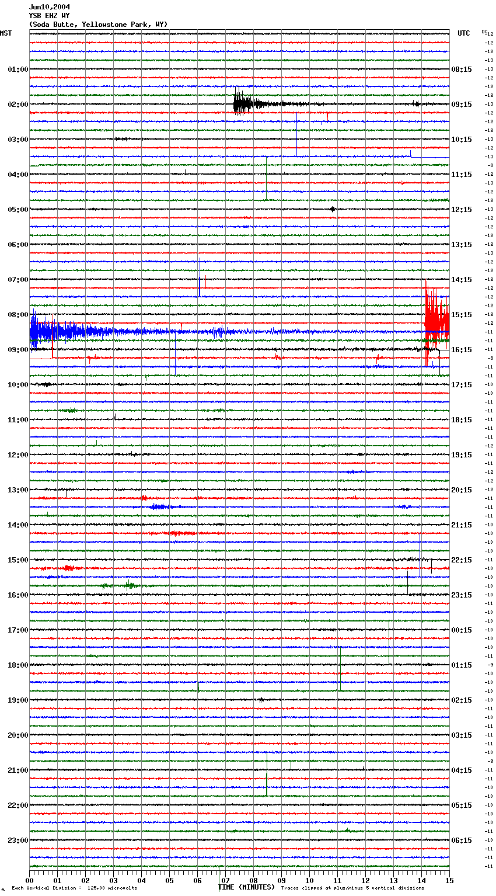Click the 04:15 UTC time label
The width and height of the screenshot is (496, 896).
pos(462,770)
